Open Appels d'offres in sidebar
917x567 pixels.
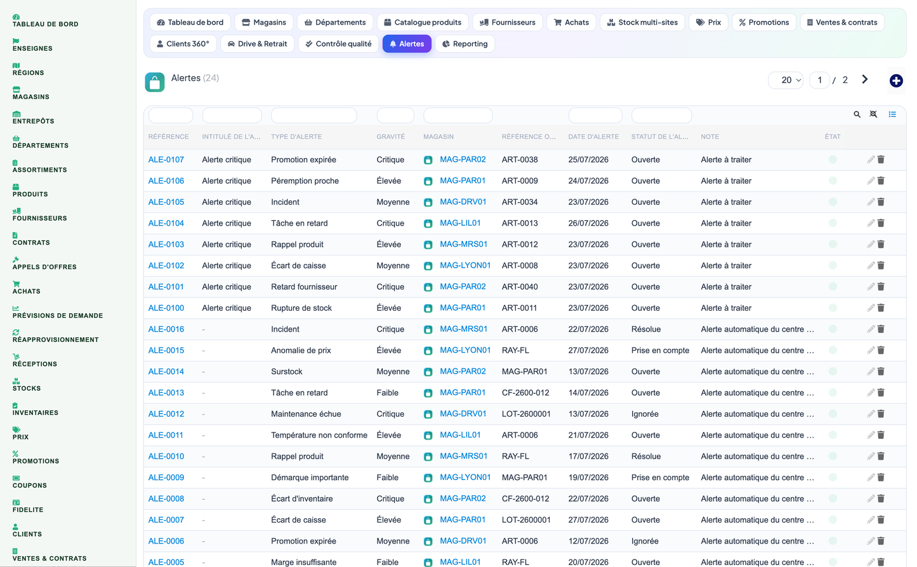click(44, 264)
